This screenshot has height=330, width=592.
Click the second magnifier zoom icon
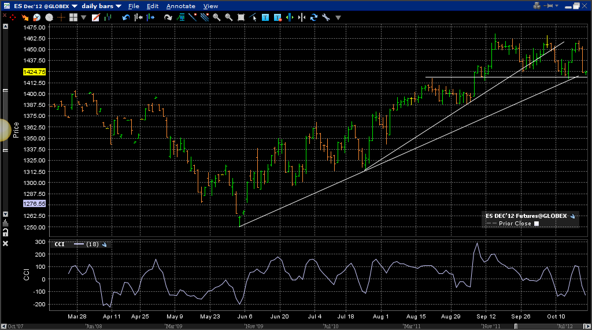(x=229, y=17)
